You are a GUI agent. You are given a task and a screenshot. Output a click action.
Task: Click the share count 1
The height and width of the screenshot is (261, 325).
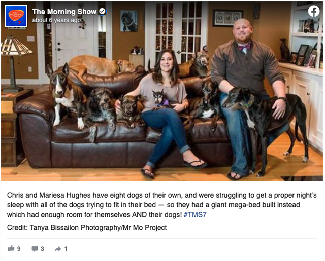click(x=66, y=249)
